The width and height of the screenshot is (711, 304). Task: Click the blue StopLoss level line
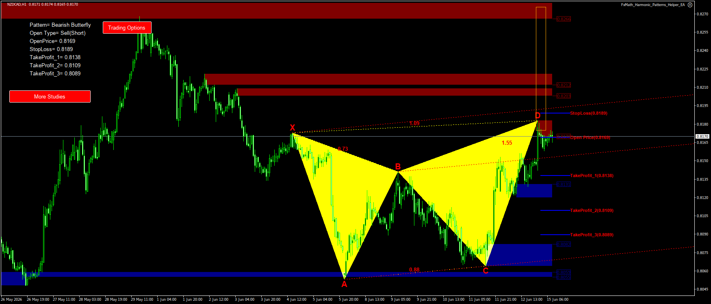(x=555, y=113)
